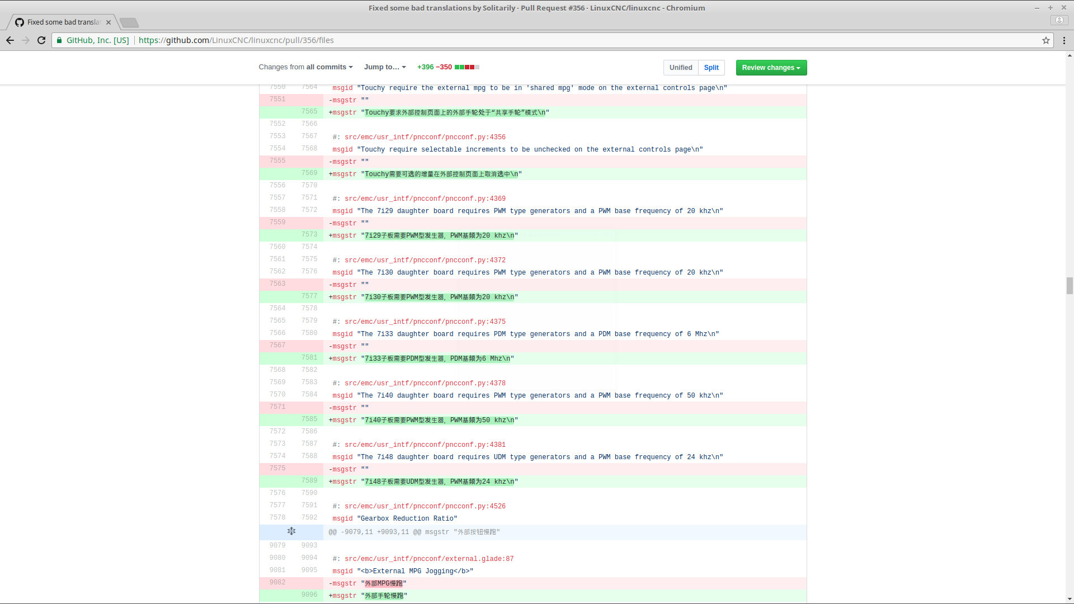Click source reference 'external.glade:87'

click(x=429, y=559)
